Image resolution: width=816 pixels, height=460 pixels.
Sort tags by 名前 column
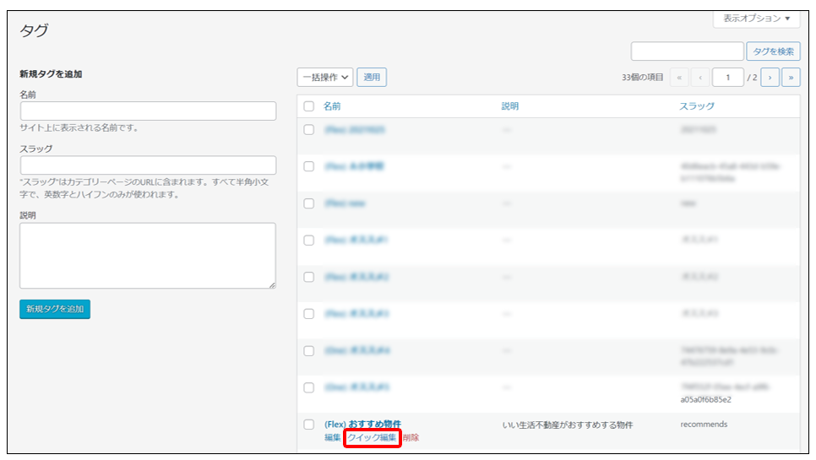pos(332,106)
